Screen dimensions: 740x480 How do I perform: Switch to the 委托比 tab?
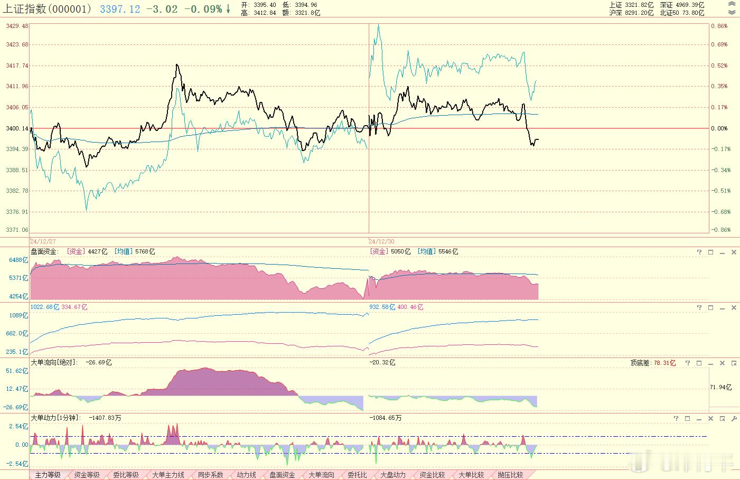pyautogui.click(x=358, y=475)
